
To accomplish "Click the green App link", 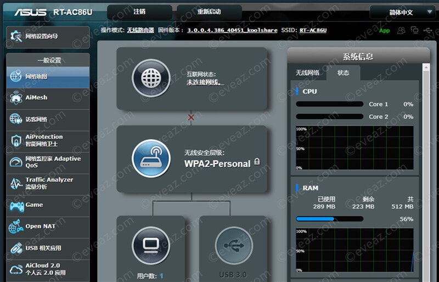I will [x=385, y=31].
